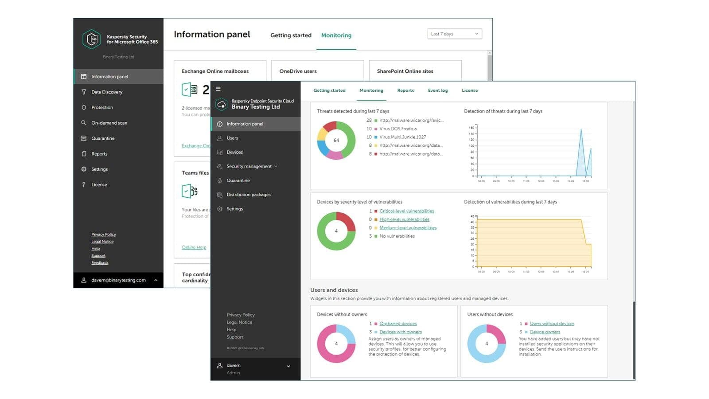The image size is (709, 399).
Task: Expand the Security management submenu chevron
Action: click(x=276, y=167)
